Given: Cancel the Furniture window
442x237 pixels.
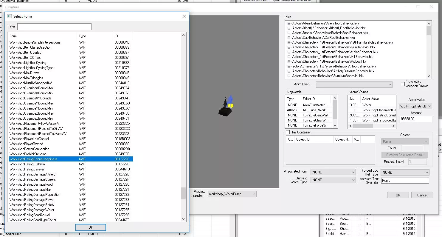Looking at the screenshot, I should [x=422, y=195].
